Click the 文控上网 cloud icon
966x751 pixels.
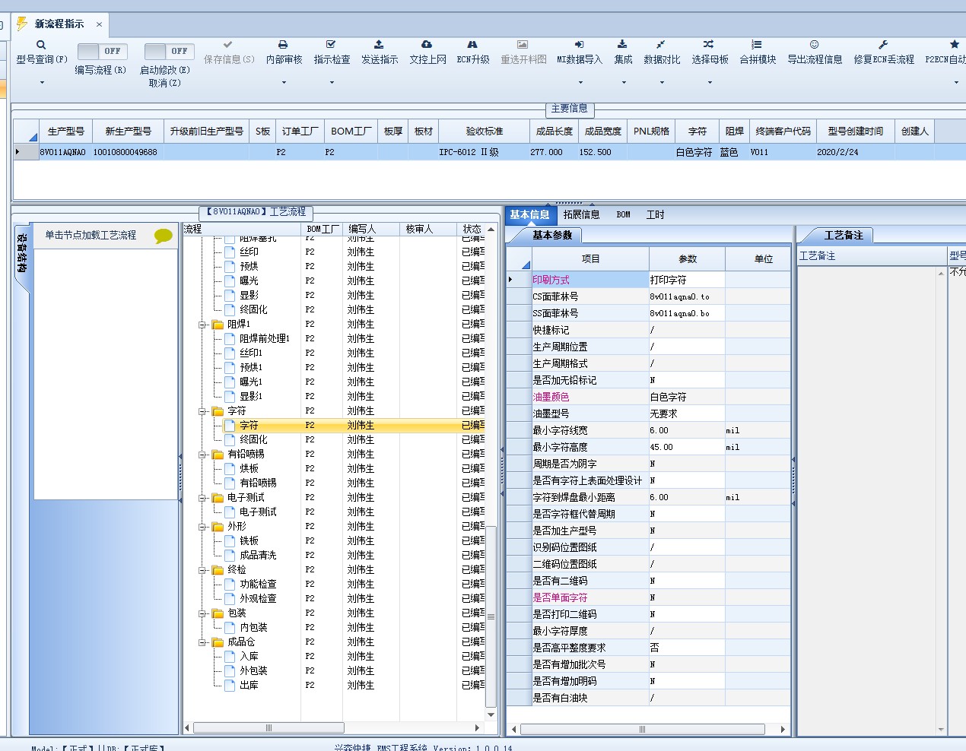click(x=427, y=45)
